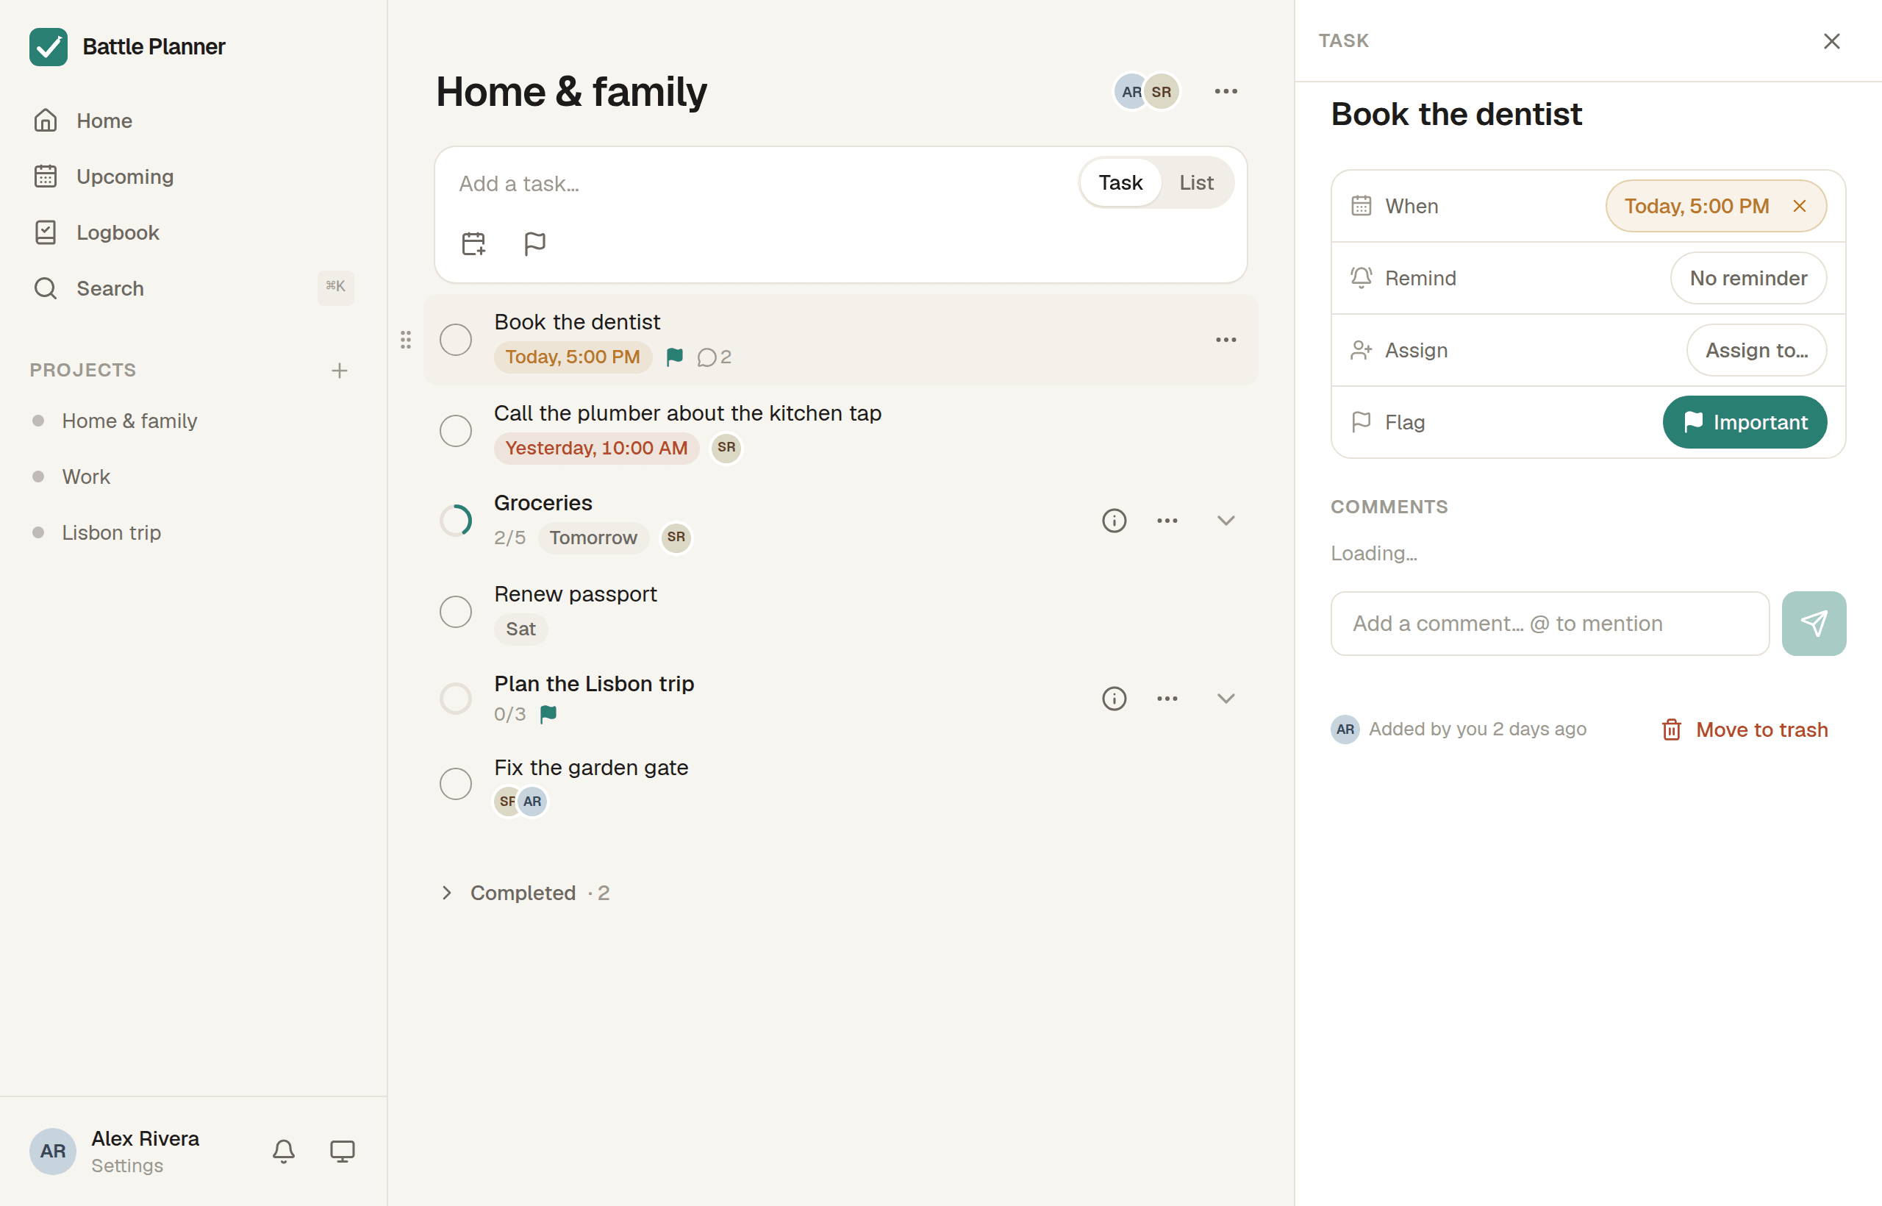The height and width of the screenshot is (1206, 1882).
Task: Click SR avatar on Groceries row
Action: pos(676,538)
